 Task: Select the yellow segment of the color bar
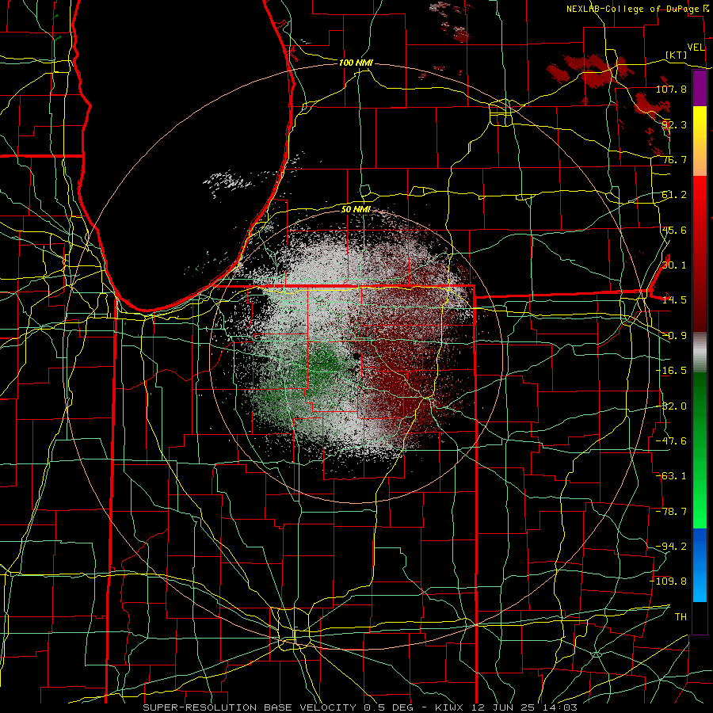tap(700, 141)
